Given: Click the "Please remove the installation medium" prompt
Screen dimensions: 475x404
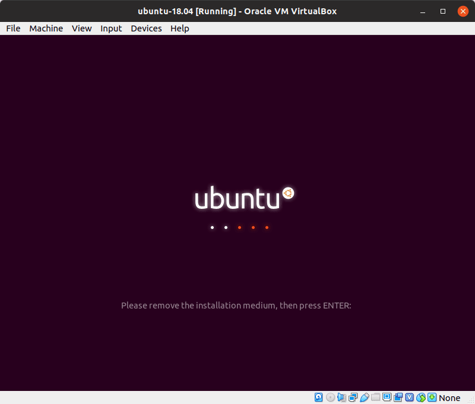Looking at the screenshot, I should 236,306.
